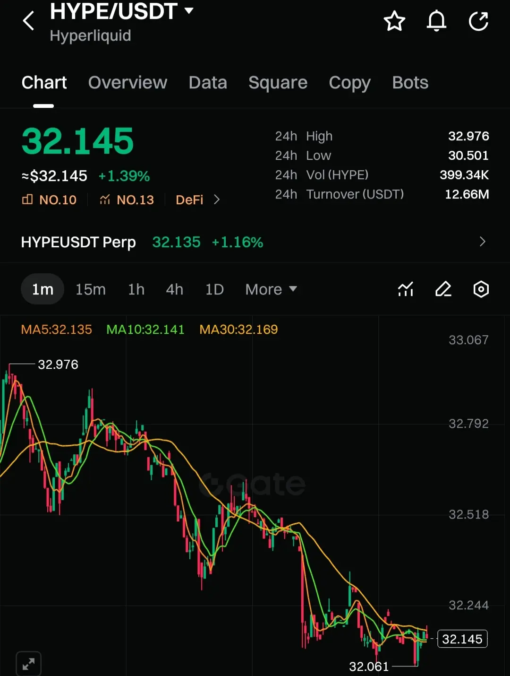Open the NO.13 trending ranking badge
Viewport: 510px width, 676px height.
coord(127,200)
